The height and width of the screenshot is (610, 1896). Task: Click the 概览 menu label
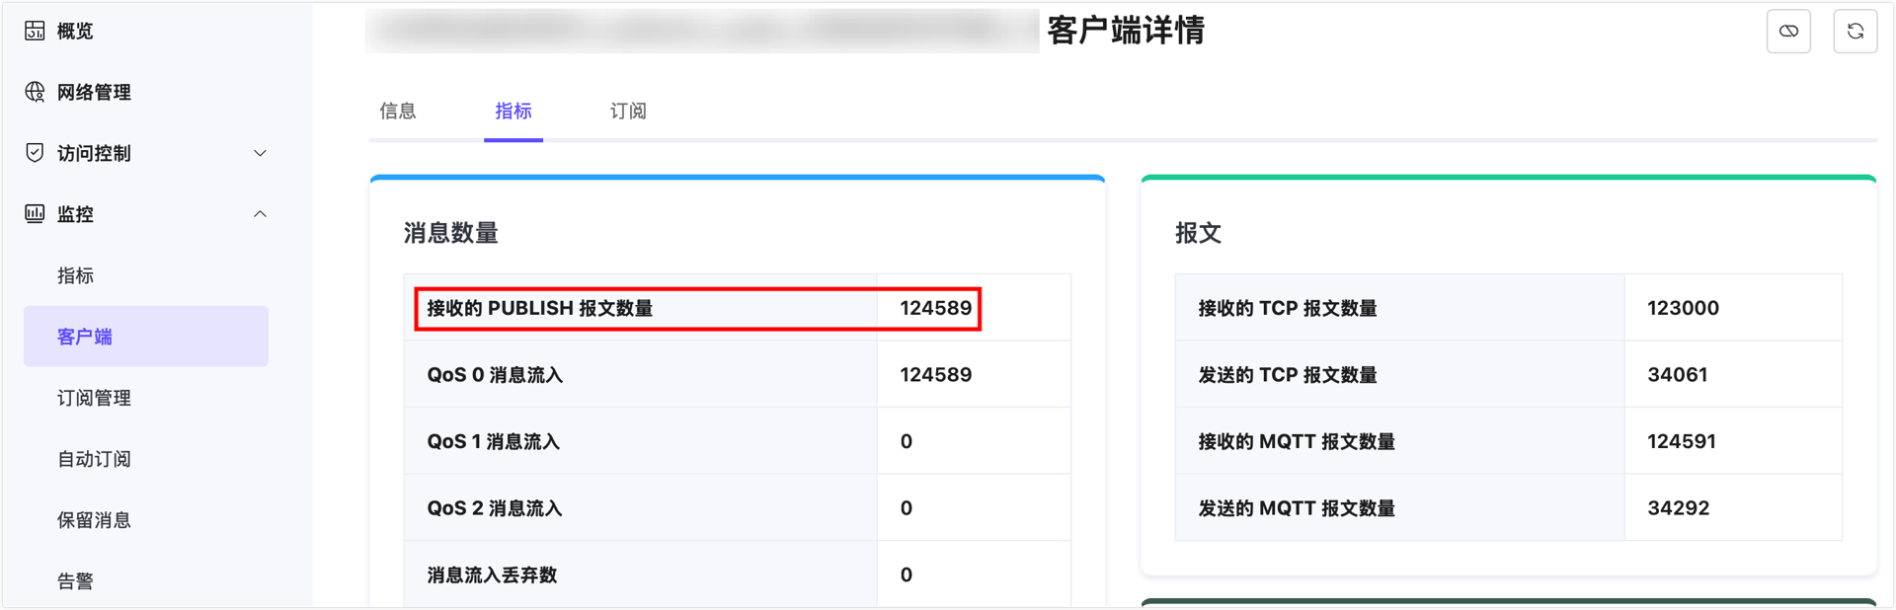click(75, 31)
